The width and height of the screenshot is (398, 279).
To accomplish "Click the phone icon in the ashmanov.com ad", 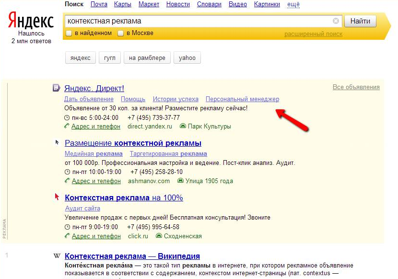I will (x=67, y=181).
